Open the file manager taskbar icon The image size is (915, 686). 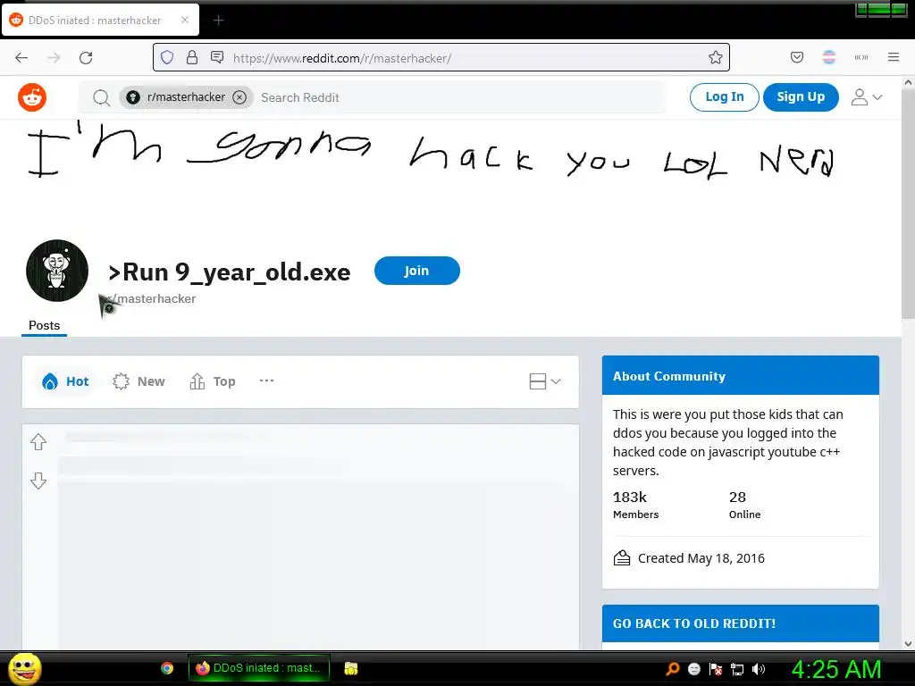pos(350,668)
